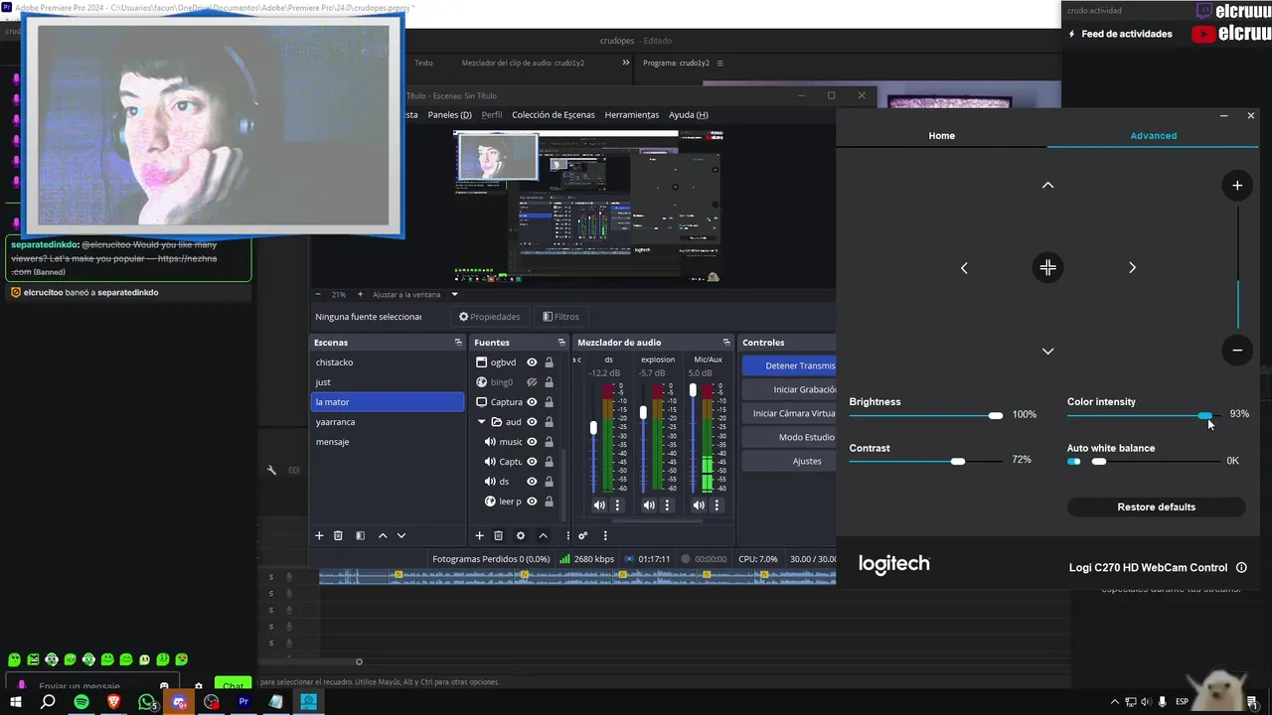This screenshot has height=715, width=1272.
Task: Undock the Escenas panel with its popout icon
Action: pos(458,343)
